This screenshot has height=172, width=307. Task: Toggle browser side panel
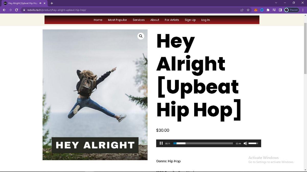280,10
